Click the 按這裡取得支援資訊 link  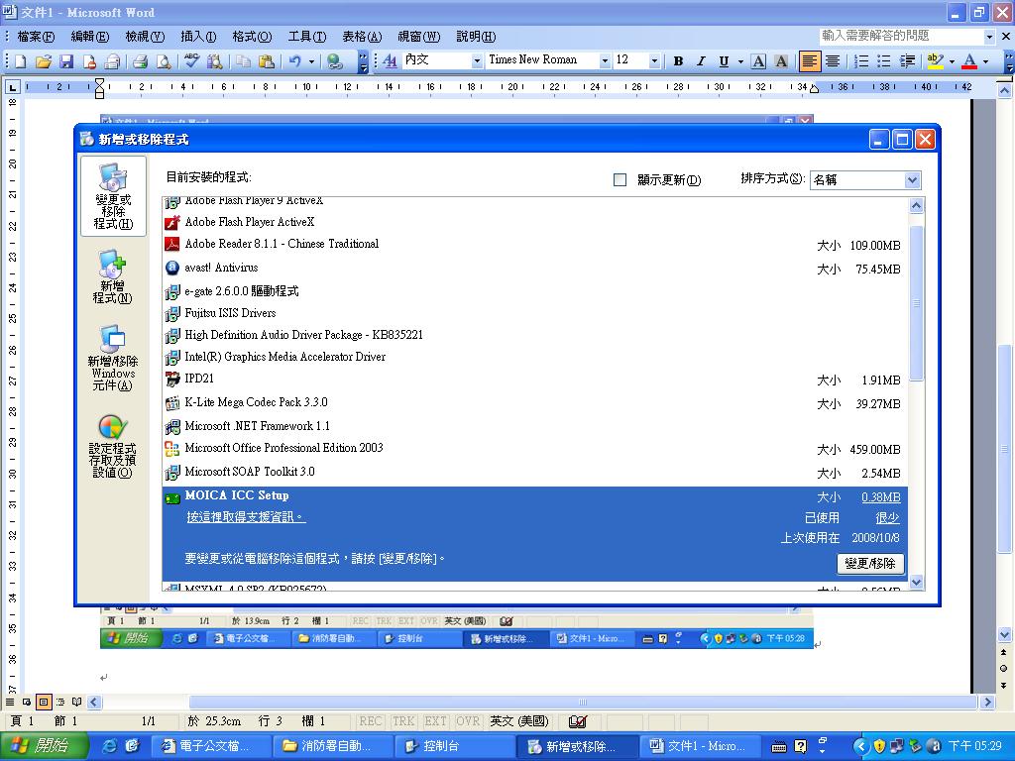click(x=246, y=517)
